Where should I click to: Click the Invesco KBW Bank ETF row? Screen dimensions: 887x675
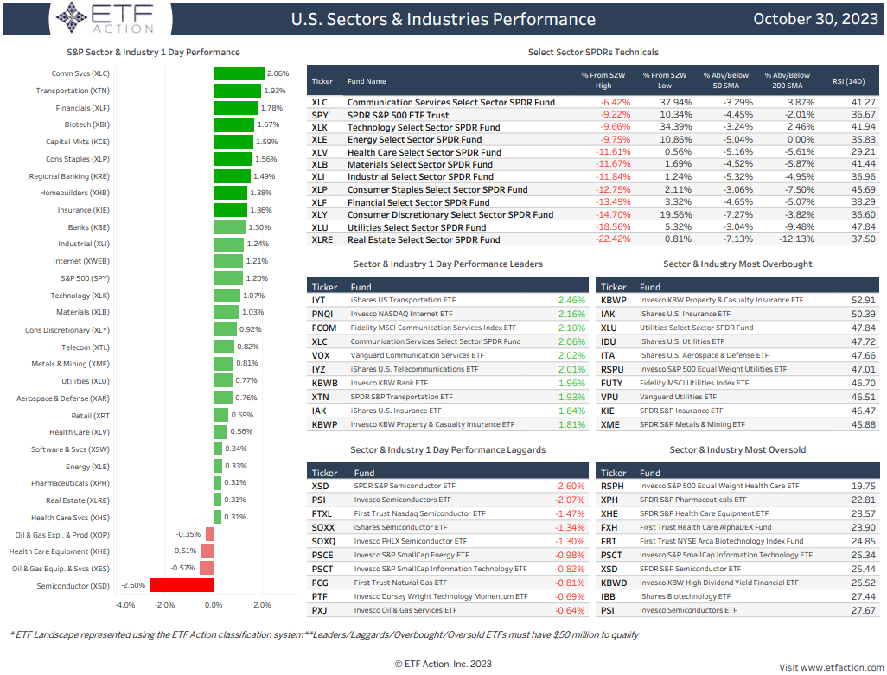(448, 383)
